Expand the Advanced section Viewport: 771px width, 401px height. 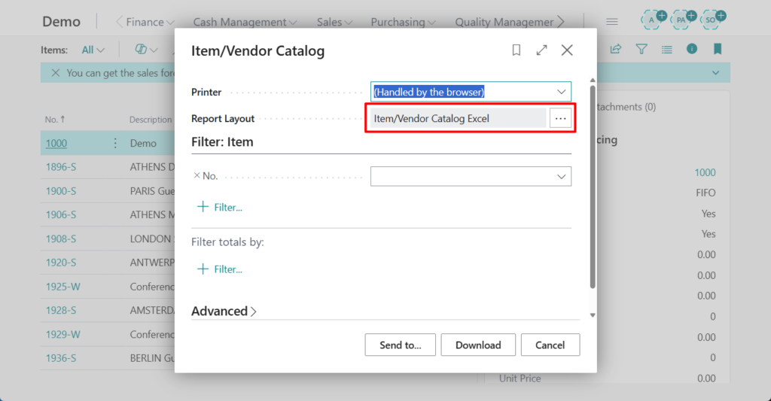click(x=224, y=311)
